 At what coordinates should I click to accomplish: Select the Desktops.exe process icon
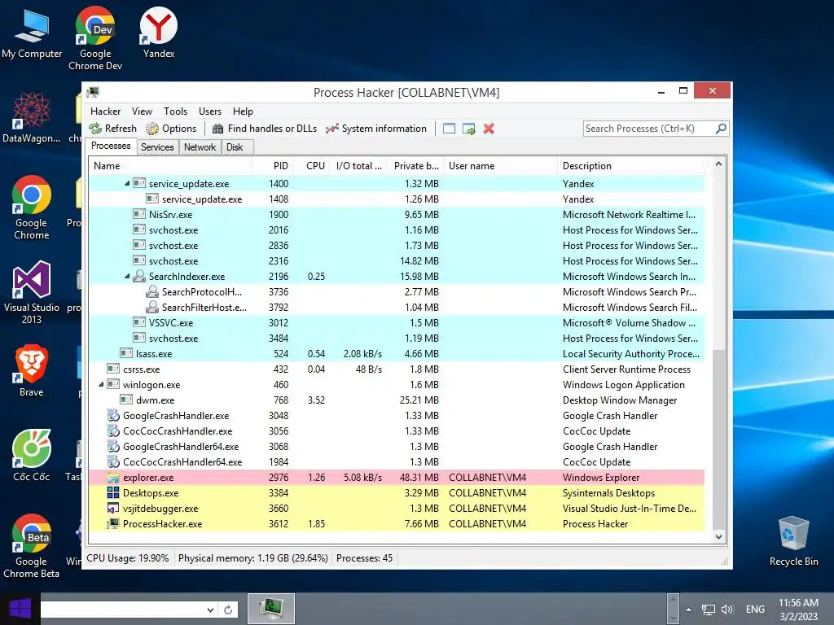click(x=113, y=492)
